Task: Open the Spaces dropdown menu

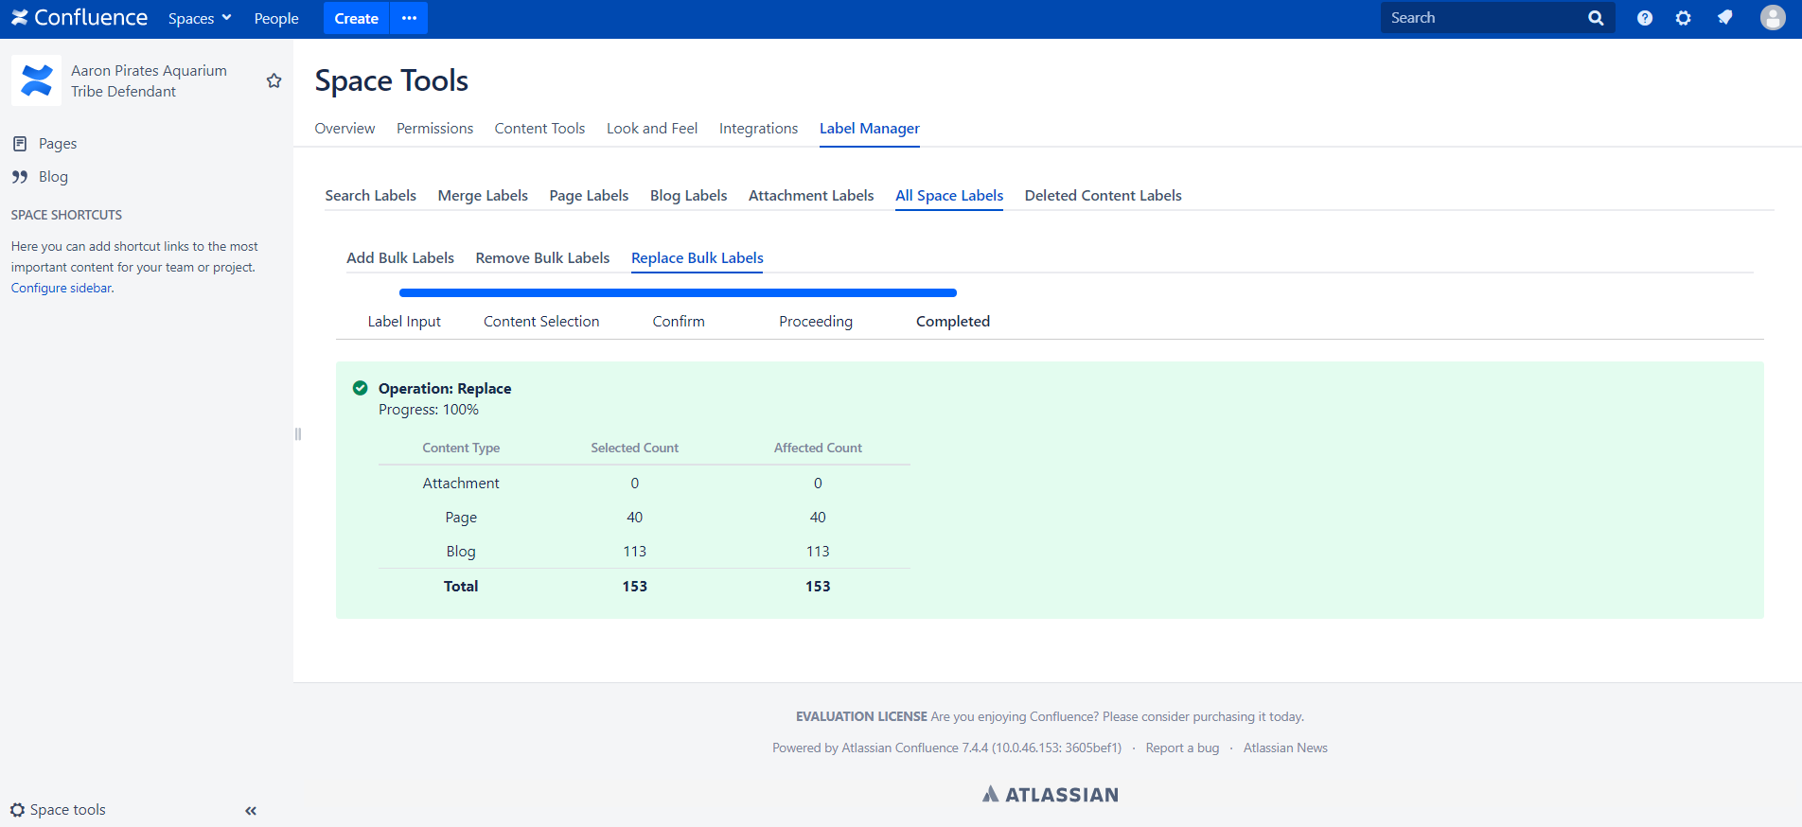Action: tap(200, 18)
